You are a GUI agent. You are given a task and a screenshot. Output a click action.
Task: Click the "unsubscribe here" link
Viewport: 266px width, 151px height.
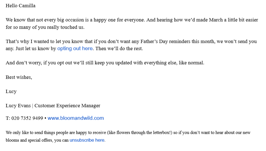[x=87, y=140]
